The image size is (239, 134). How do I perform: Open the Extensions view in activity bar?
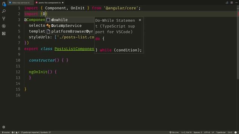pyautogui.click(x=4, y=33)
